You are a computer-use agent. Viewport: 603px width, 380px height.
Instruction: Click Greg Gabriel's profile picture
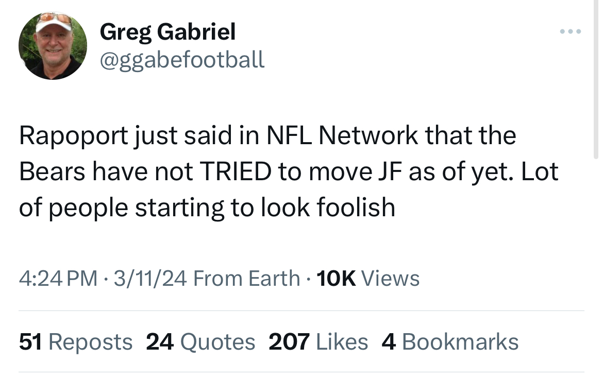pyautogui.click(x=53, y=46)
